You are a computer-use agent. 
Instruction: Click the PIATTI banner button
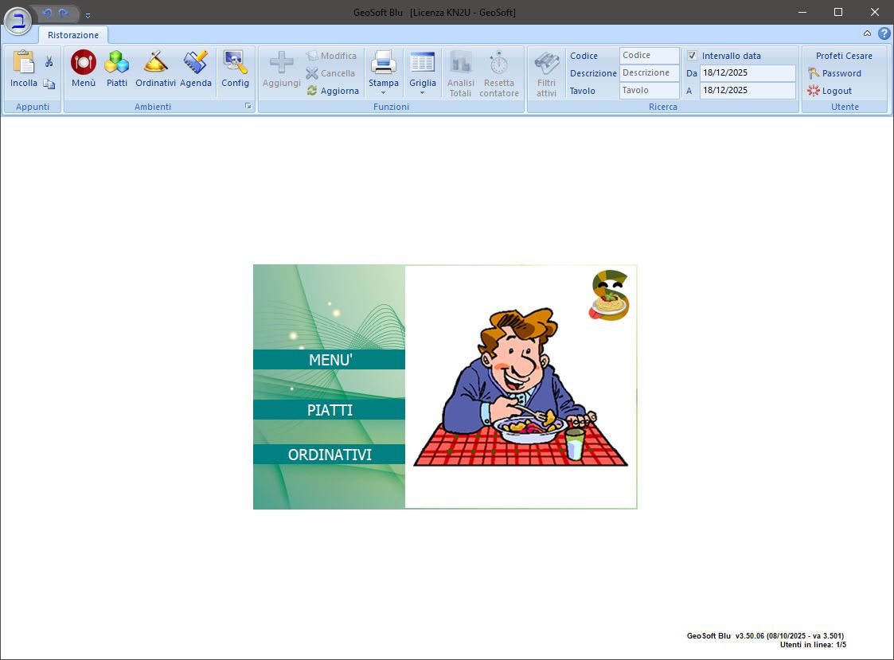click(330, 410)
